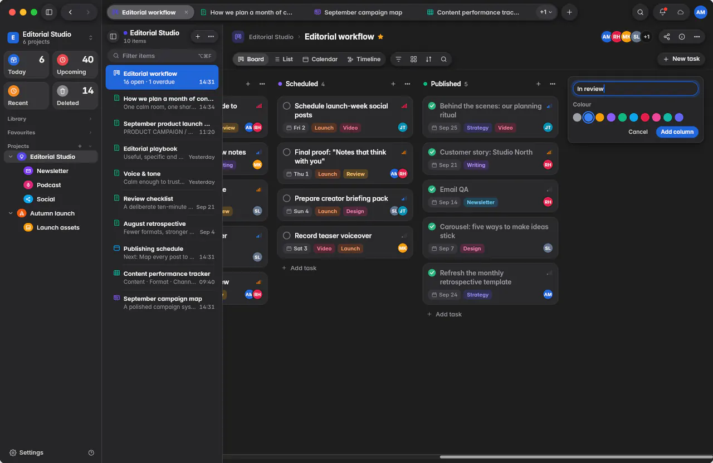This screenshot has width=713, height=463.
Task: Mark "Schedule launch-week social posts" as complete
Action: 287,106
